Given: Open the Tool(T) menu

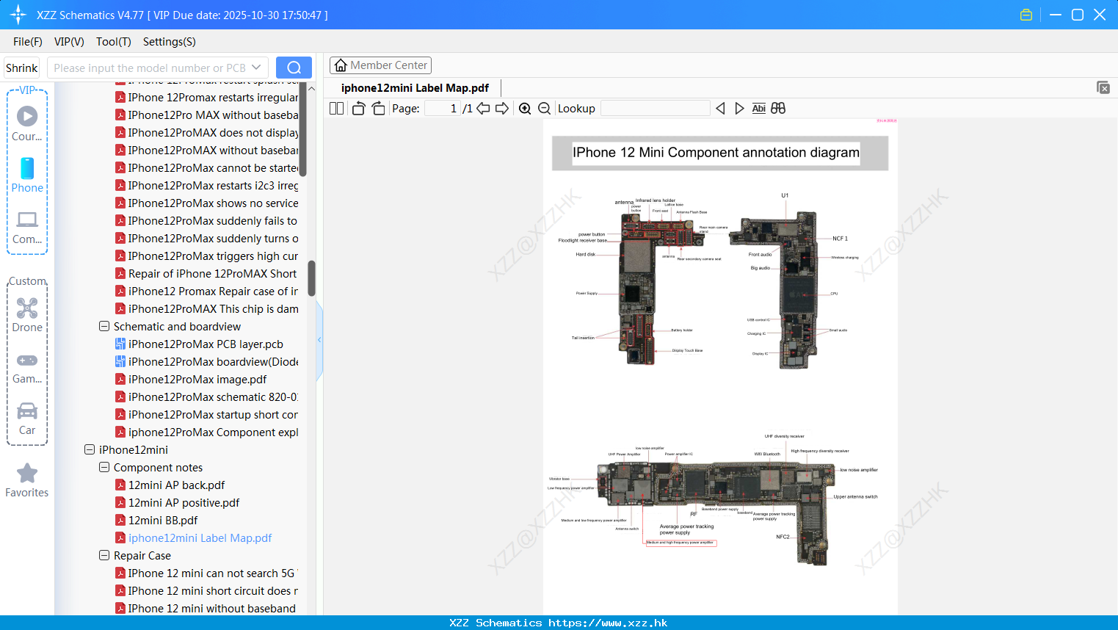Looking at the screenshot, I should pyautogui.click(x=114, y=42).
